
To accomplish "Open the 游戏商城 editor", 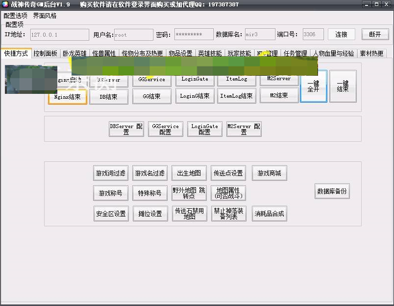I will tap(270, 173).
